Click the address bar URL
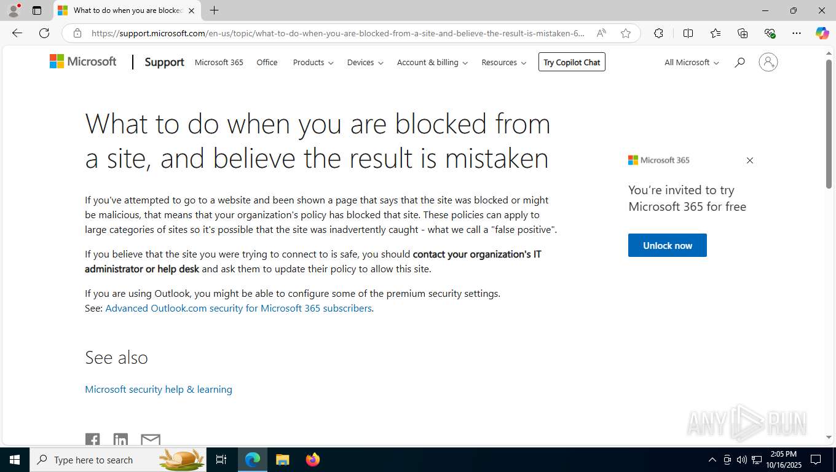Screen dimensions: 836x472 click(x=338, y=33)
